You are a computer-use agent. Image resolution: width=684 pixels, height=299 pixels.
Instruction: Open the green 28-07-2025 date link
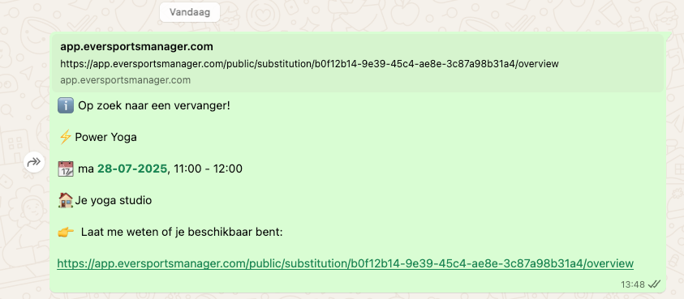pyautogui.click(x=132, y=169)
